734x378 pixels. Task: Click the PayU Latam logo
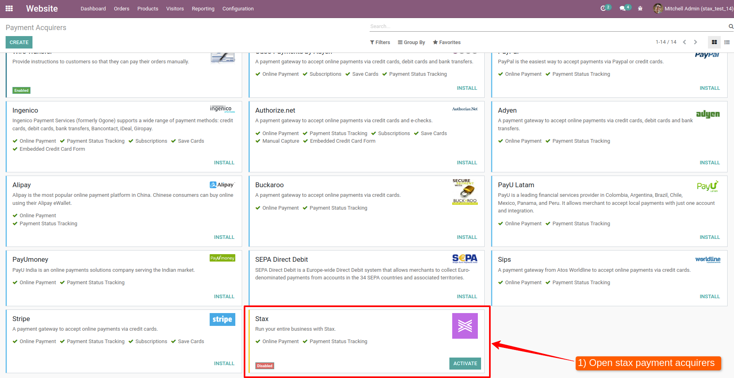[x=708, y=186]
